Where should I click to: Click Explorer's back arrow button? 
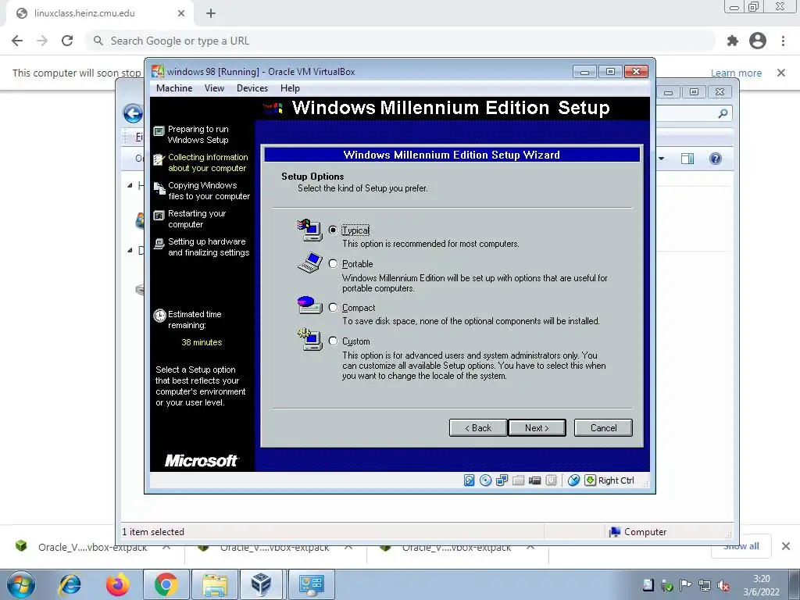click(133, 113)
